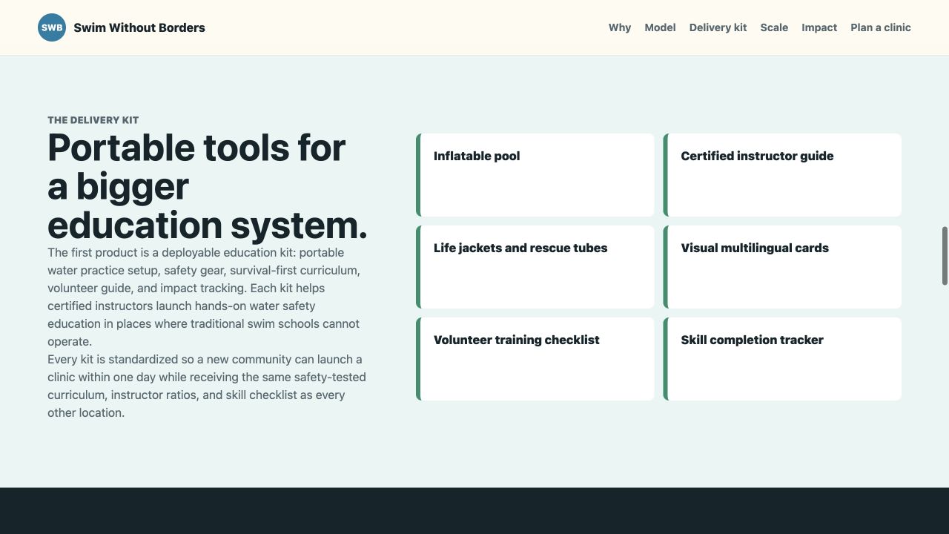Click the dark footer band
The image size is (949, 534).
coord(474,511)
